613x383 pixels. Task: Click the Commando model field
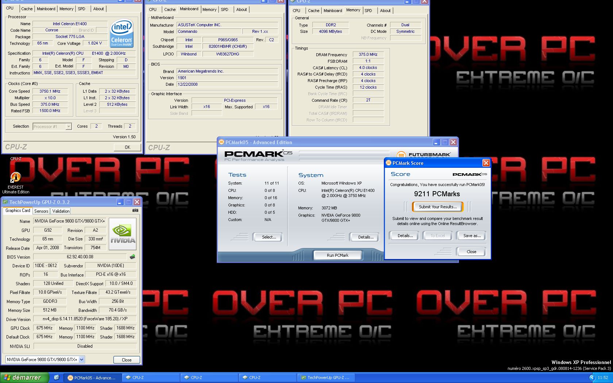pyautogui.click(x=209, y=31)
